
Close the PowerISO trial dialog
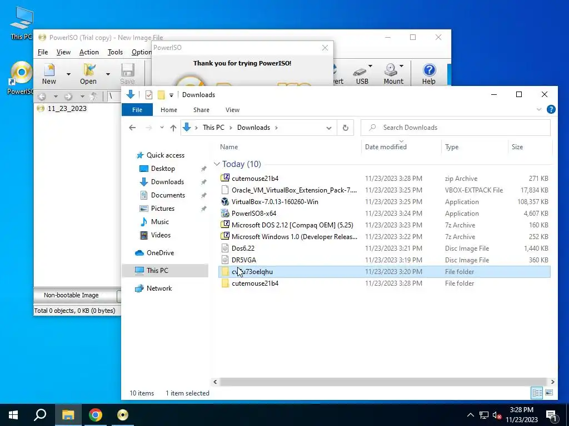(x=325, y=48)
